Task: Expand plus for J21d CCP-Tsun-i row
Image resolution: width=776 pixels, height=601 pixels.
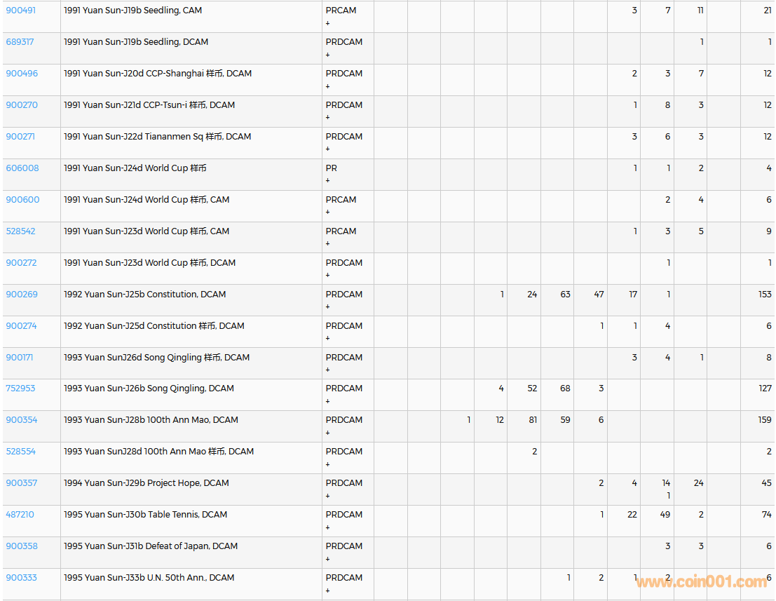Action: (327, 118)
